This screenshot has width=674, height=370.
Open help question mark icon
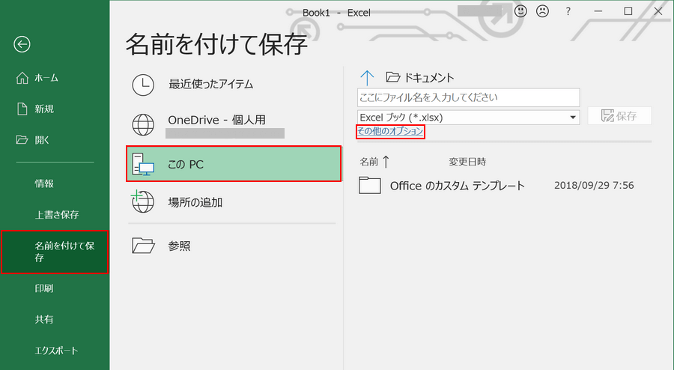click(568, 11)
